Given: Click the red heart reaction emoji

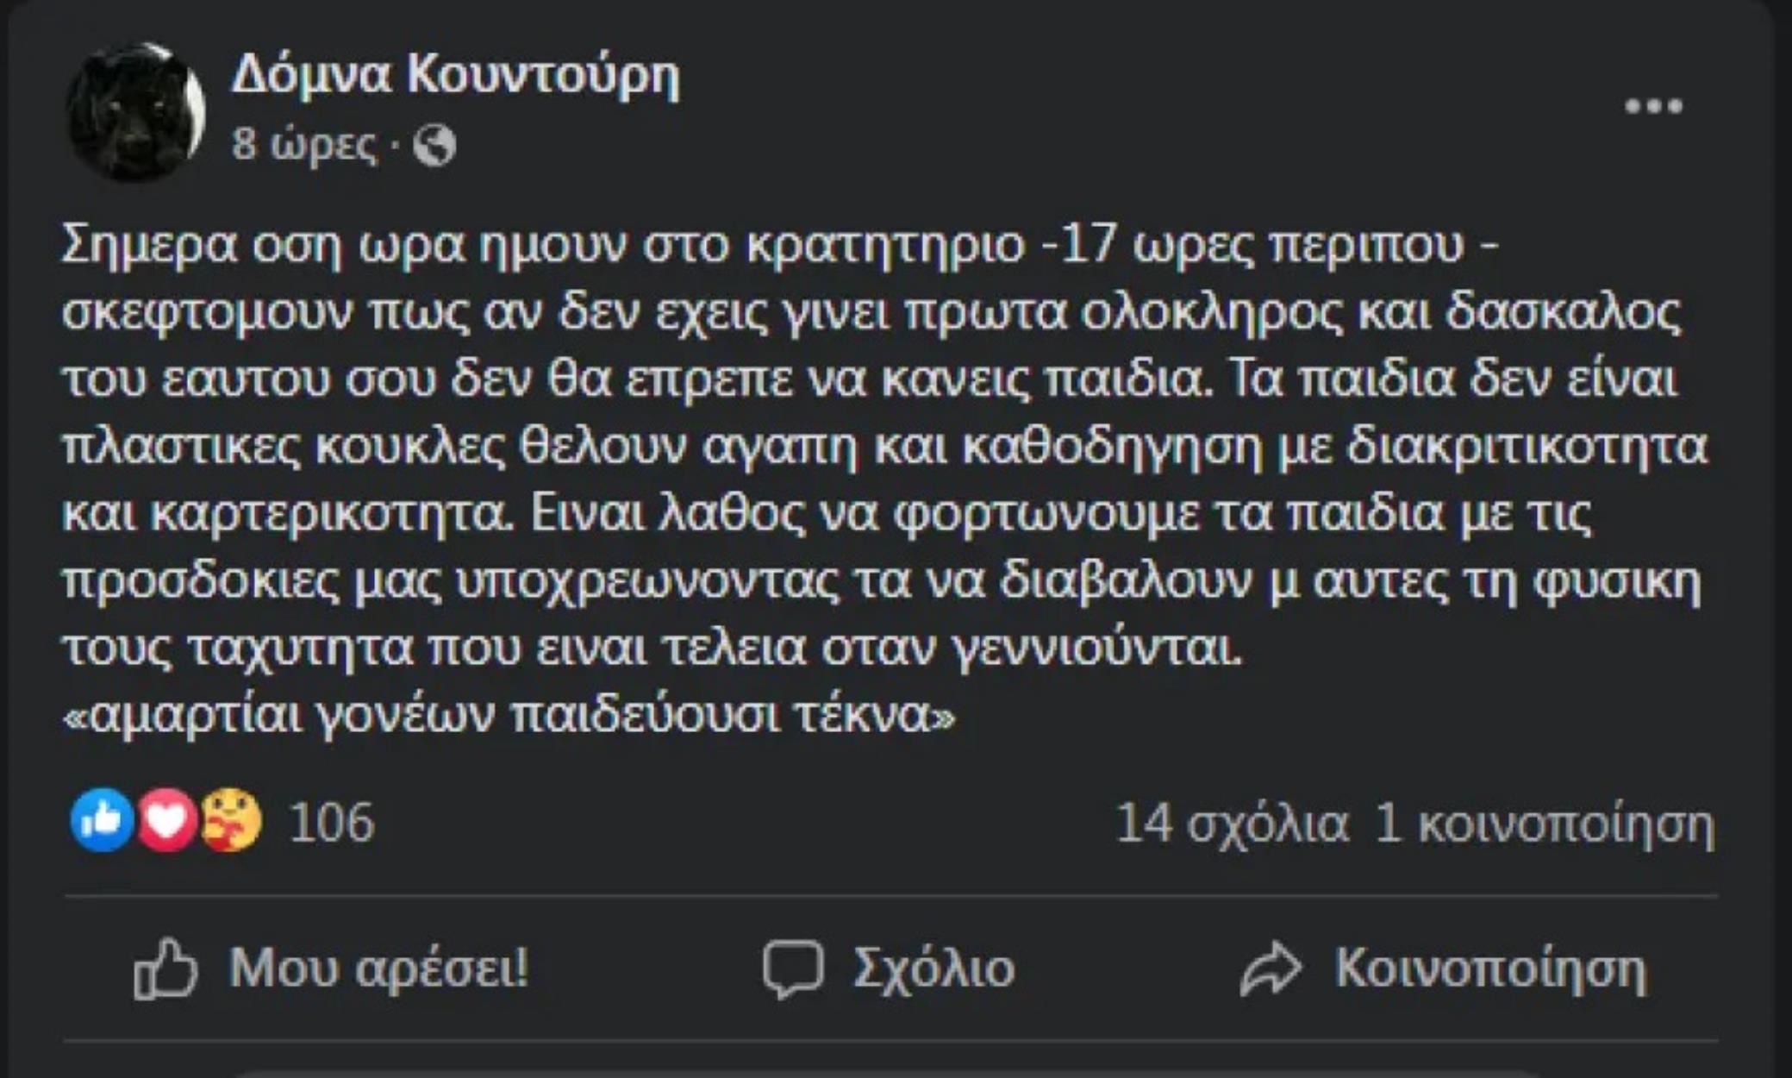Looking at the screenshot, I should click(167, 820).
